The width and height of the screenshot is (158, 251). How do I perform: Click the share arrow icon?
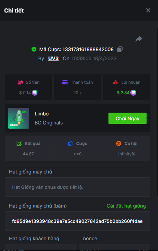(139, 39)
